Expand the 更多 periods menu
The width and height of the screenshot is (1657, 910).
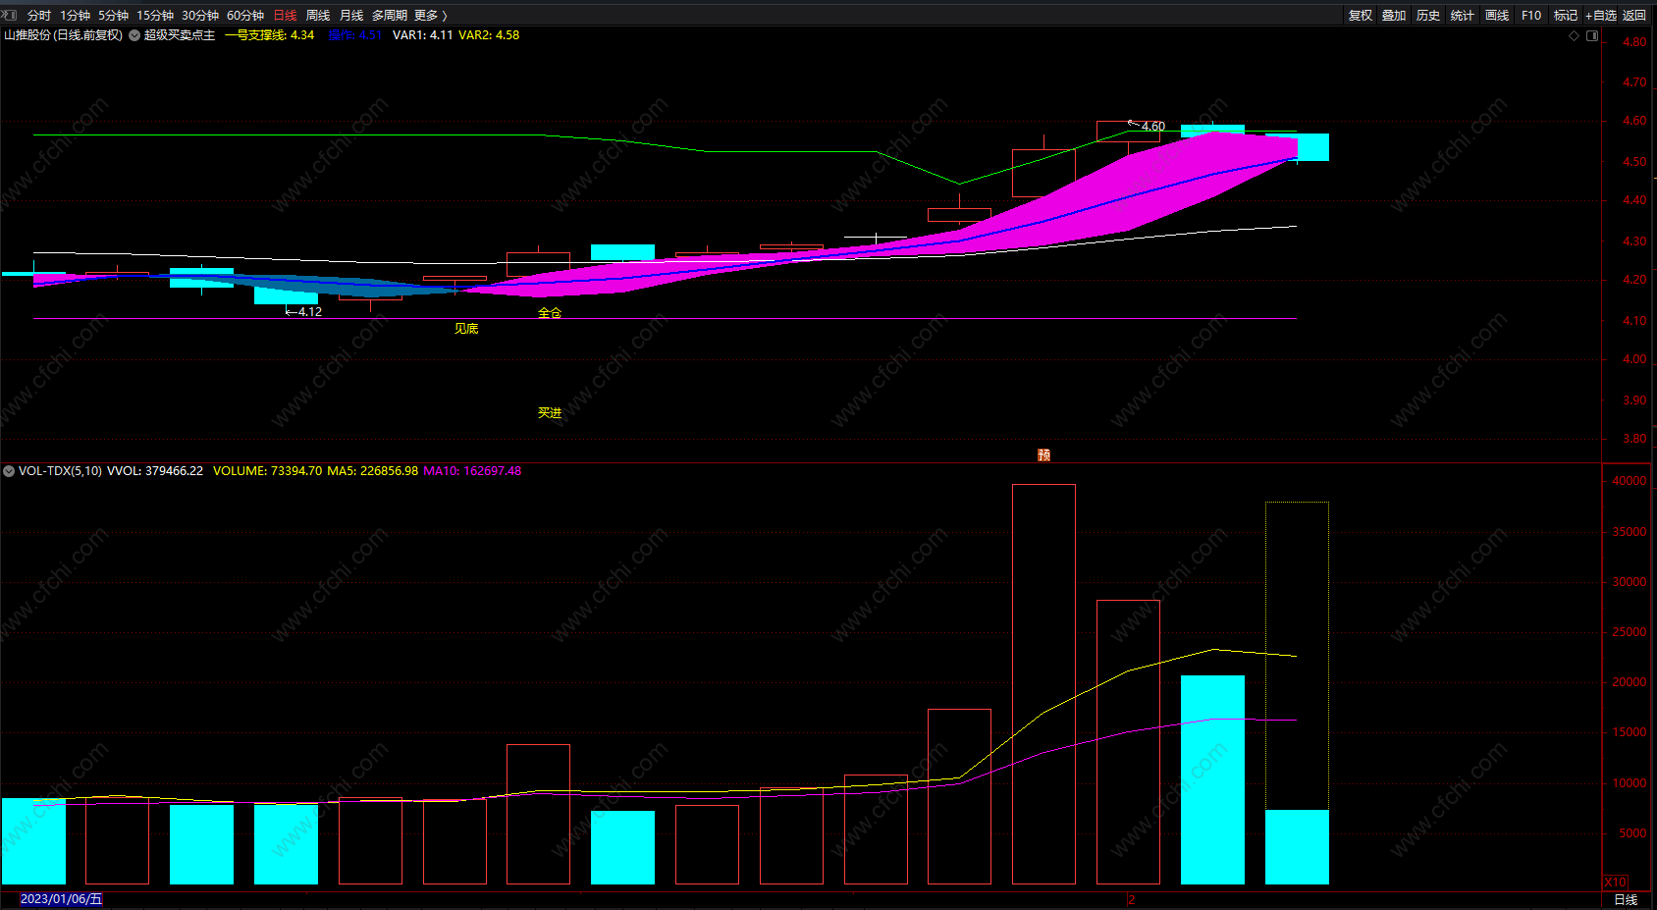click(430, 15)
